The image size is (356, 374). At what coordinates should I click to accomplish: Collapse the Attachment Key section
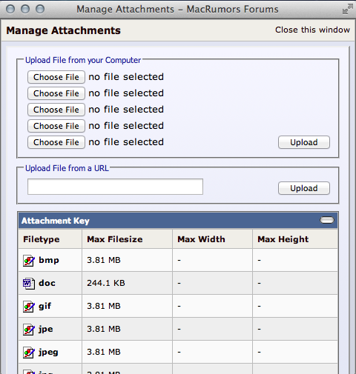point(327,220)
